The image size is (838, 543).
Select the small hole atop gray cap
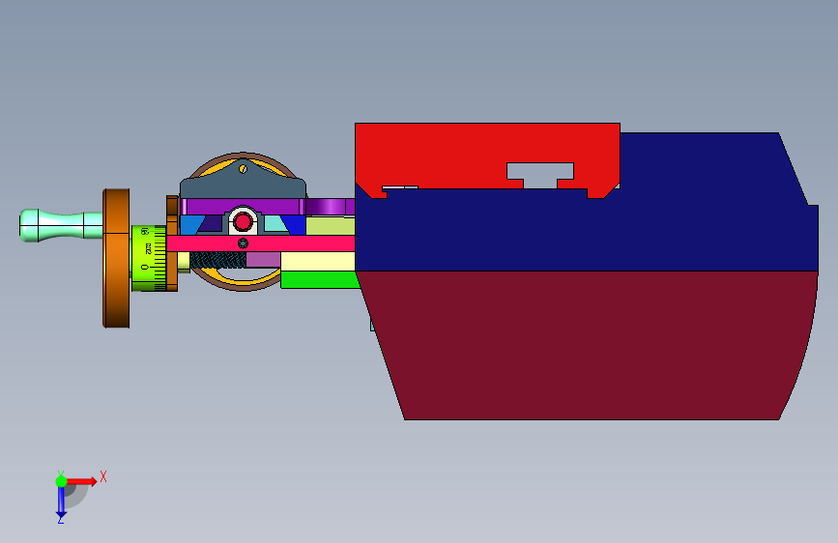pos(244,169)
